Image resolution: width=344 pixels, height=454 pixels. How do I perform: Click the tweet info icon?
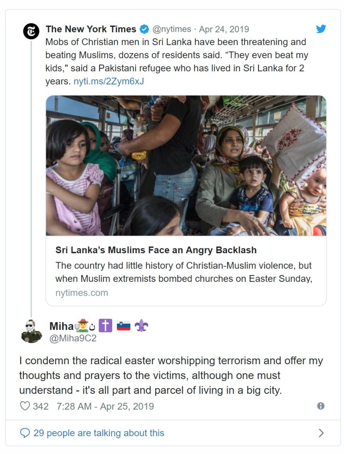321,406
